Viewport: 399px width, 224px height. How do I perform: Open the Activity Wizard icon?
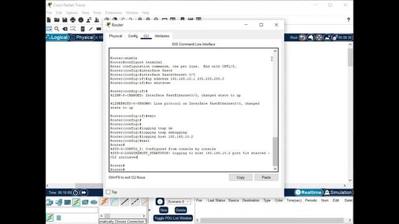coord(89,20)
